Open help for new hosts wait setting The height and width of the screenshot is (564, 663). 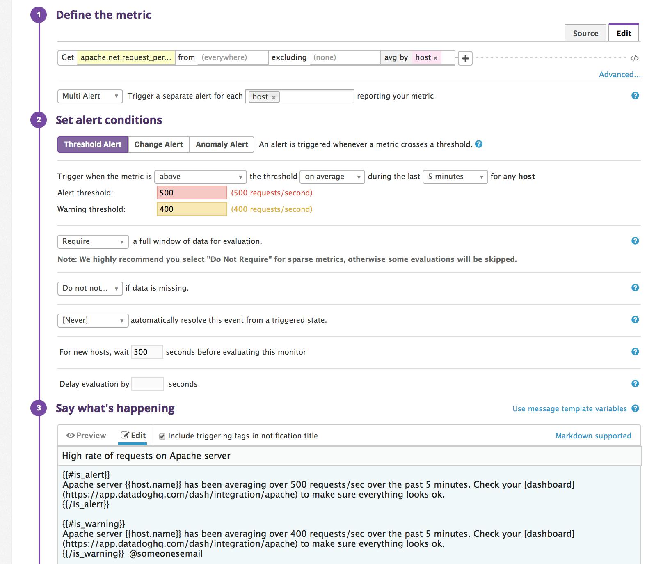[634, 351]
